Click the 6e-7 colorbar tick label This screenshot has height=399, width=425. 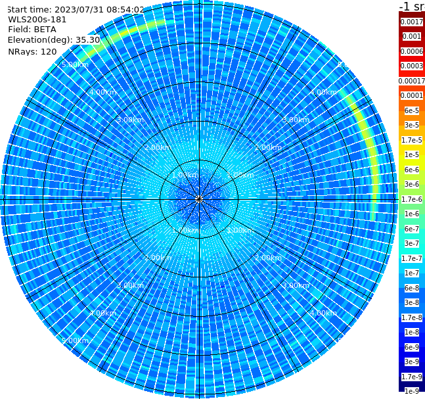412,229
